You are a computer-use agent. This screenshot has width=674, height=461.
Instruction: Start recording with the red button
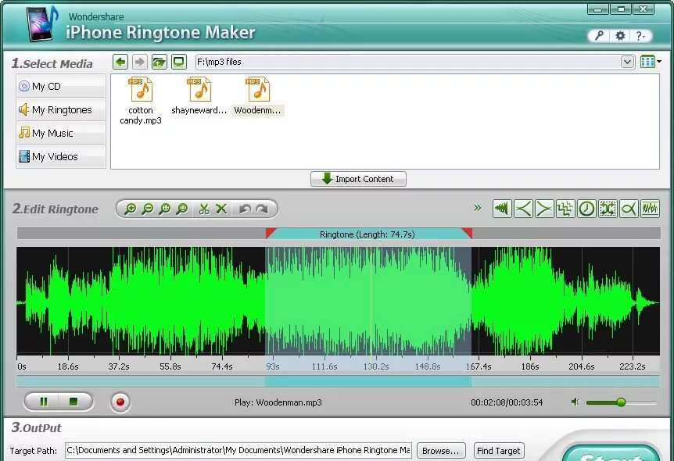click(120, 402)
